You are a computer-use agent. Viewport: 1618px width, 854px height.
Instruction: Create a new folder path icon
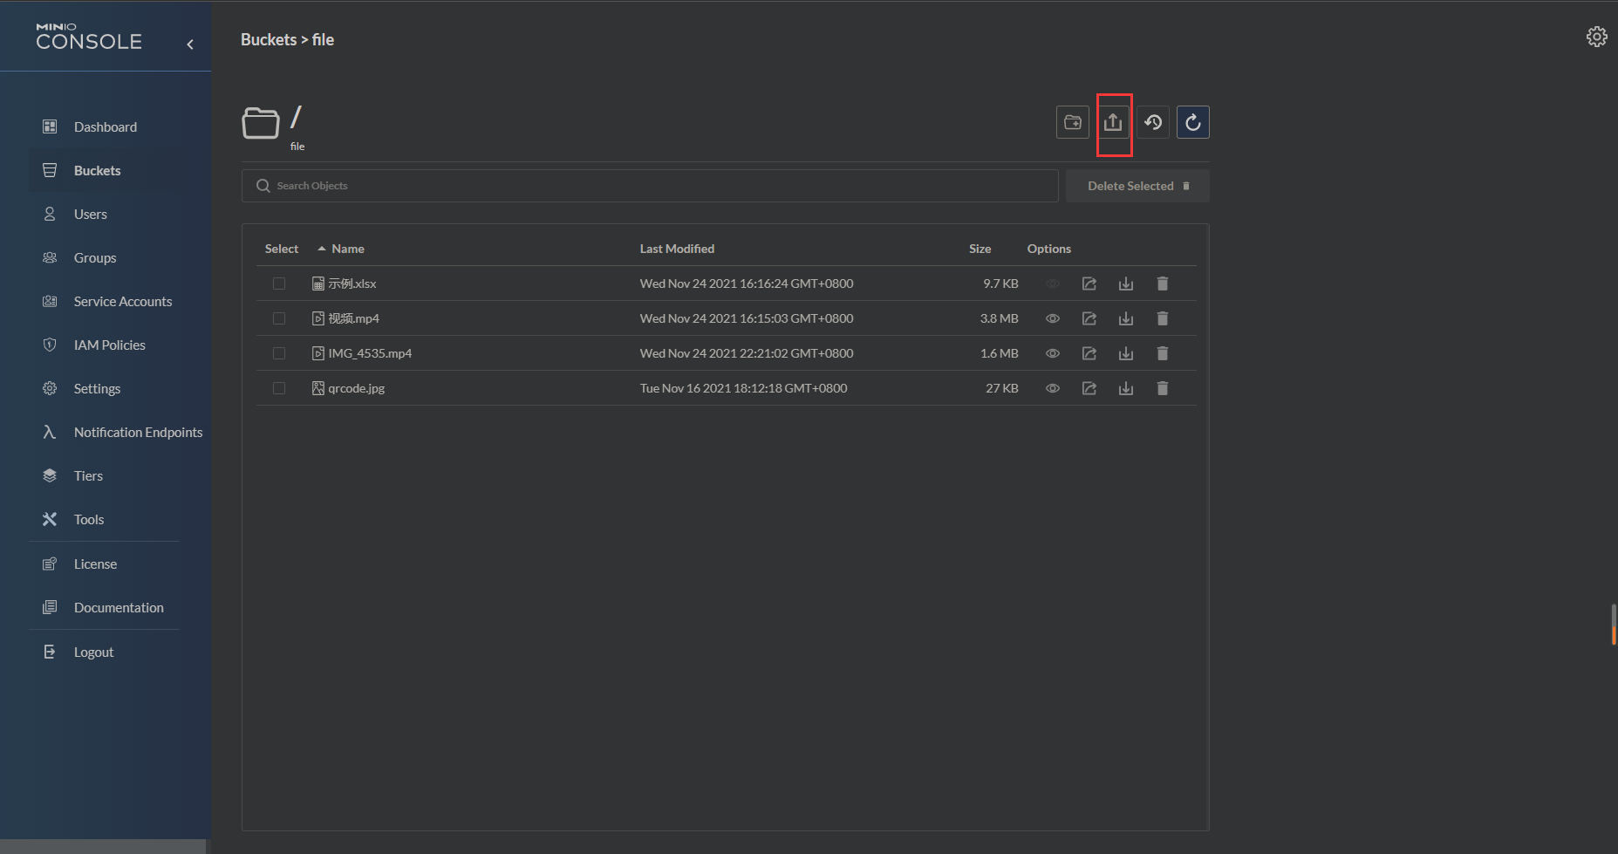1073,123
